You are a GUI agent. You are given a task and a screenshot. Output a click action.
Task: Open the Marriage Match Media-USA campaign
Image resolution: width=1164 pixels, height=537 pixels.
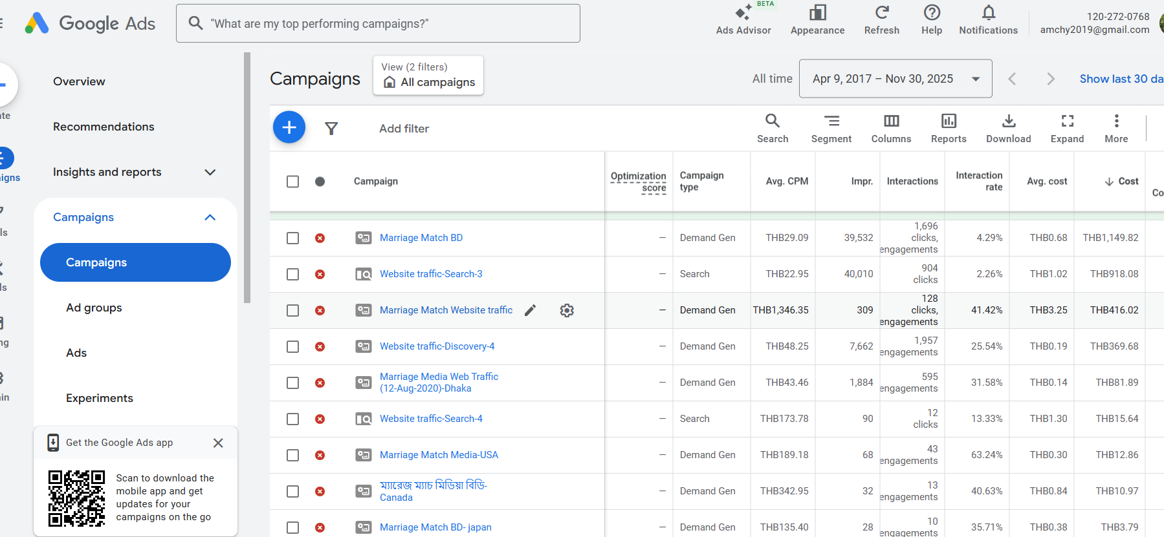coord(439,455)
